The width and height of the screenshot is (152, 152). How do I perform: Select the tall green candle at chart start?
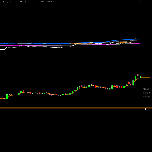point(7,97)
